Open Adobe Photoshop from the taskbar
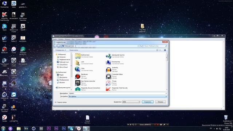This screenshot has height=131, width=233. [64, 128]
